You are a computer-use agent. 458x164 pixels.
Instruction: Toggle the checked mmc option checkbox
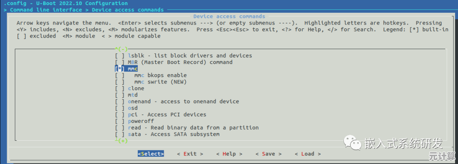[120, 69]
